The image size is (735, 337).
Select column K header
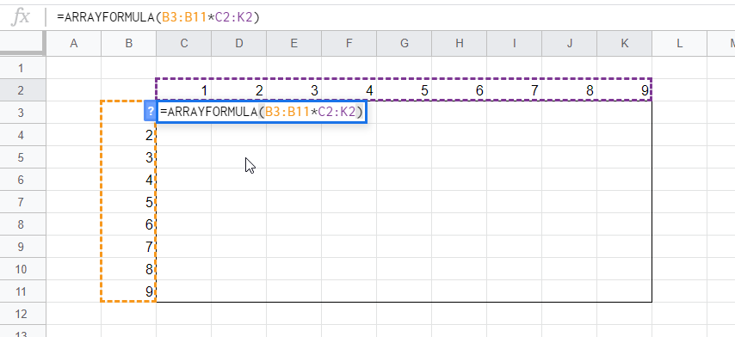[x=624, y=44]
